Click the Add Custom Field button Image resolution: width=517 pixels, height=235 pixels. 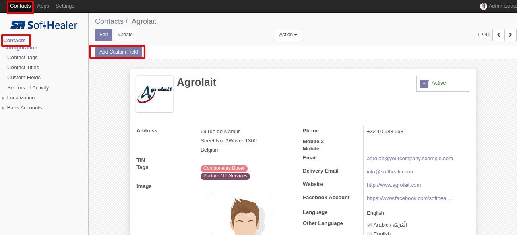(x=119, y=52)
